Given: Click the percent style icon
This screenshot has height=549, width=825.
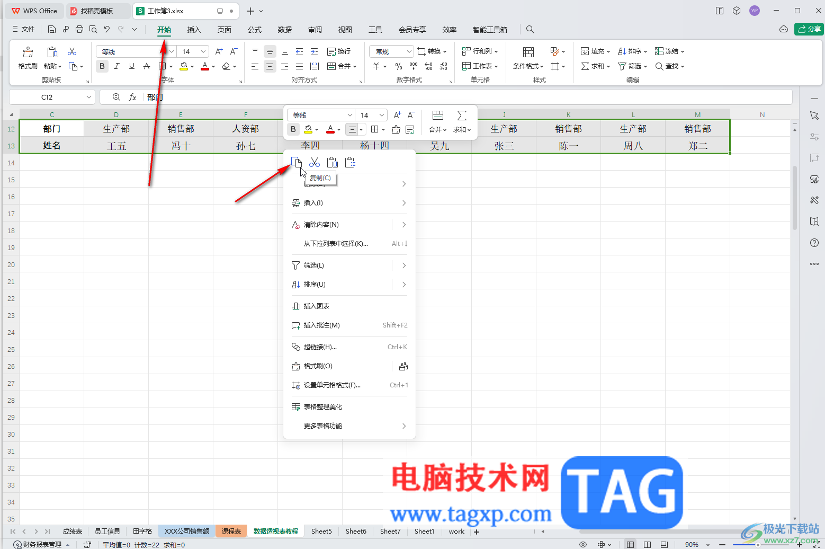Looking at the screenshot, I should (x=399, y=66).
